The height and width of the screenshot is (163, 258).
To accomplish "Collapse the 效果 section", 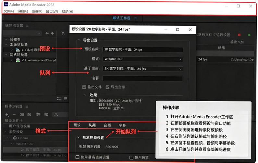I will pyautogui.click(x=85, y=95).
